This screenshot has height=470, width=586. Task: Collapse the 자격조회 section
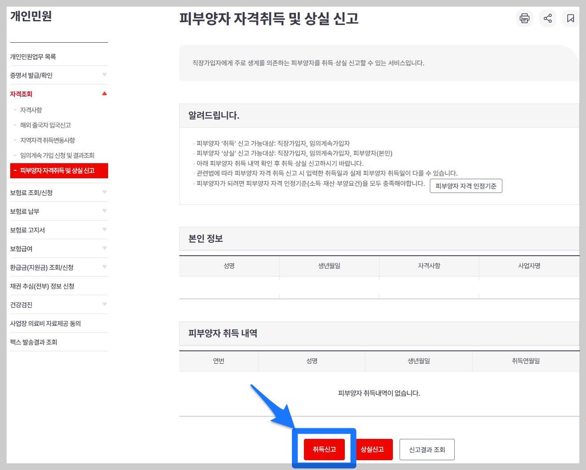click(59, 94)
